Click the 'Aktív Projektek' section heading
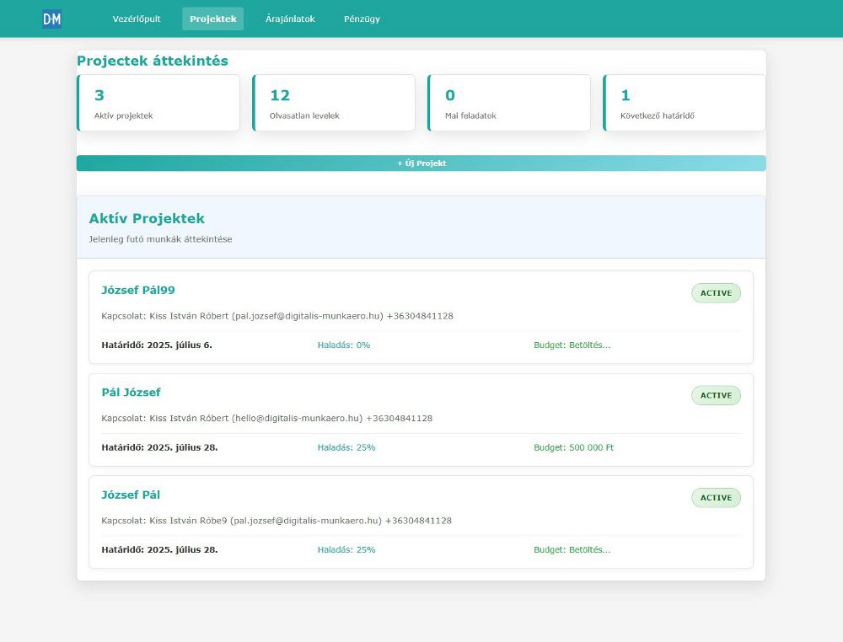The image size is (843, 642). click(147, 219)
